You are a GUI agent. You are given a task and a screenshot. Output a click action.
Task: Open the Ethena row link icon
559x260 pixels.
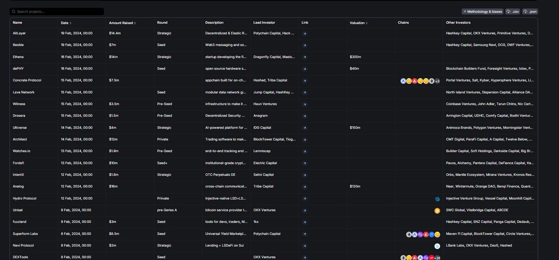tap(305, 57)
